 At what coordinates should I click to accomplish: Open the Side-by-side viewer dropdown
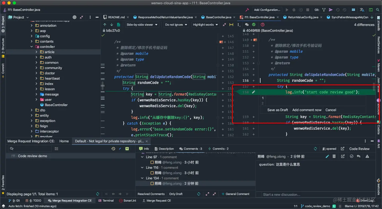[x=142, y=25]
